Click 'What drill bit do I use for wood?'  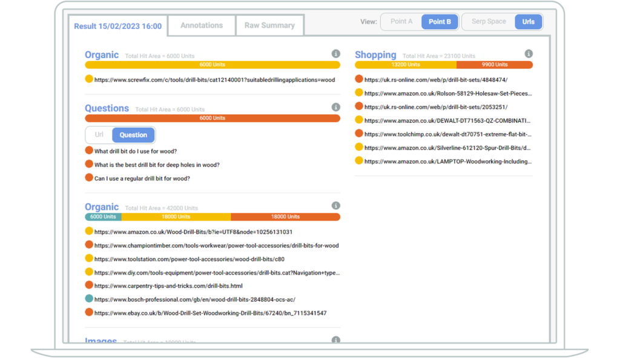pos(136,151)
